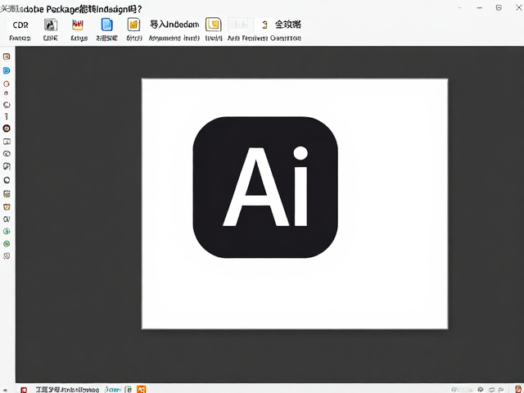
Task: Click the darker green circle icon in the left sidebar
Action: click(7, 244)
